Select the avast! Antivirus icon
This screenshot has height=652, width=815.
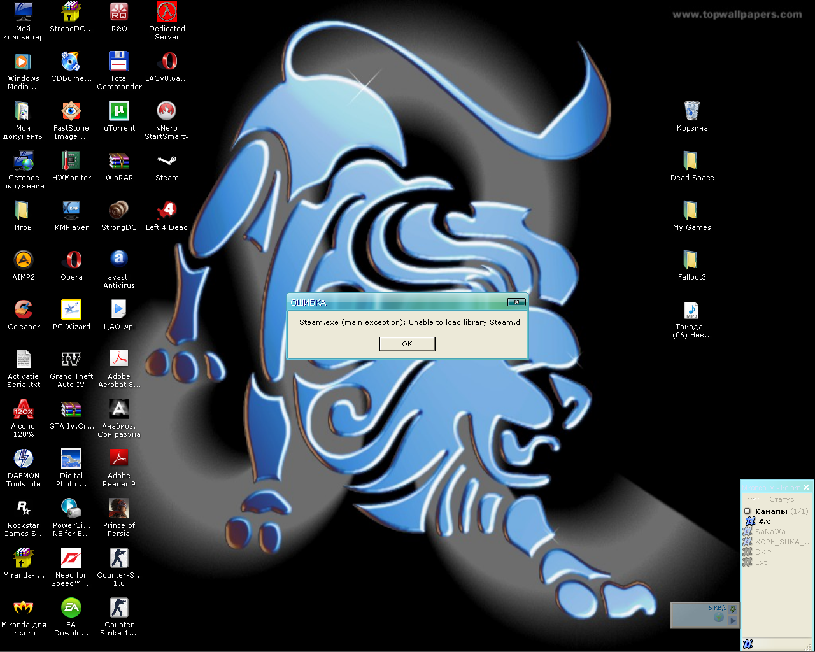point(119,261)
